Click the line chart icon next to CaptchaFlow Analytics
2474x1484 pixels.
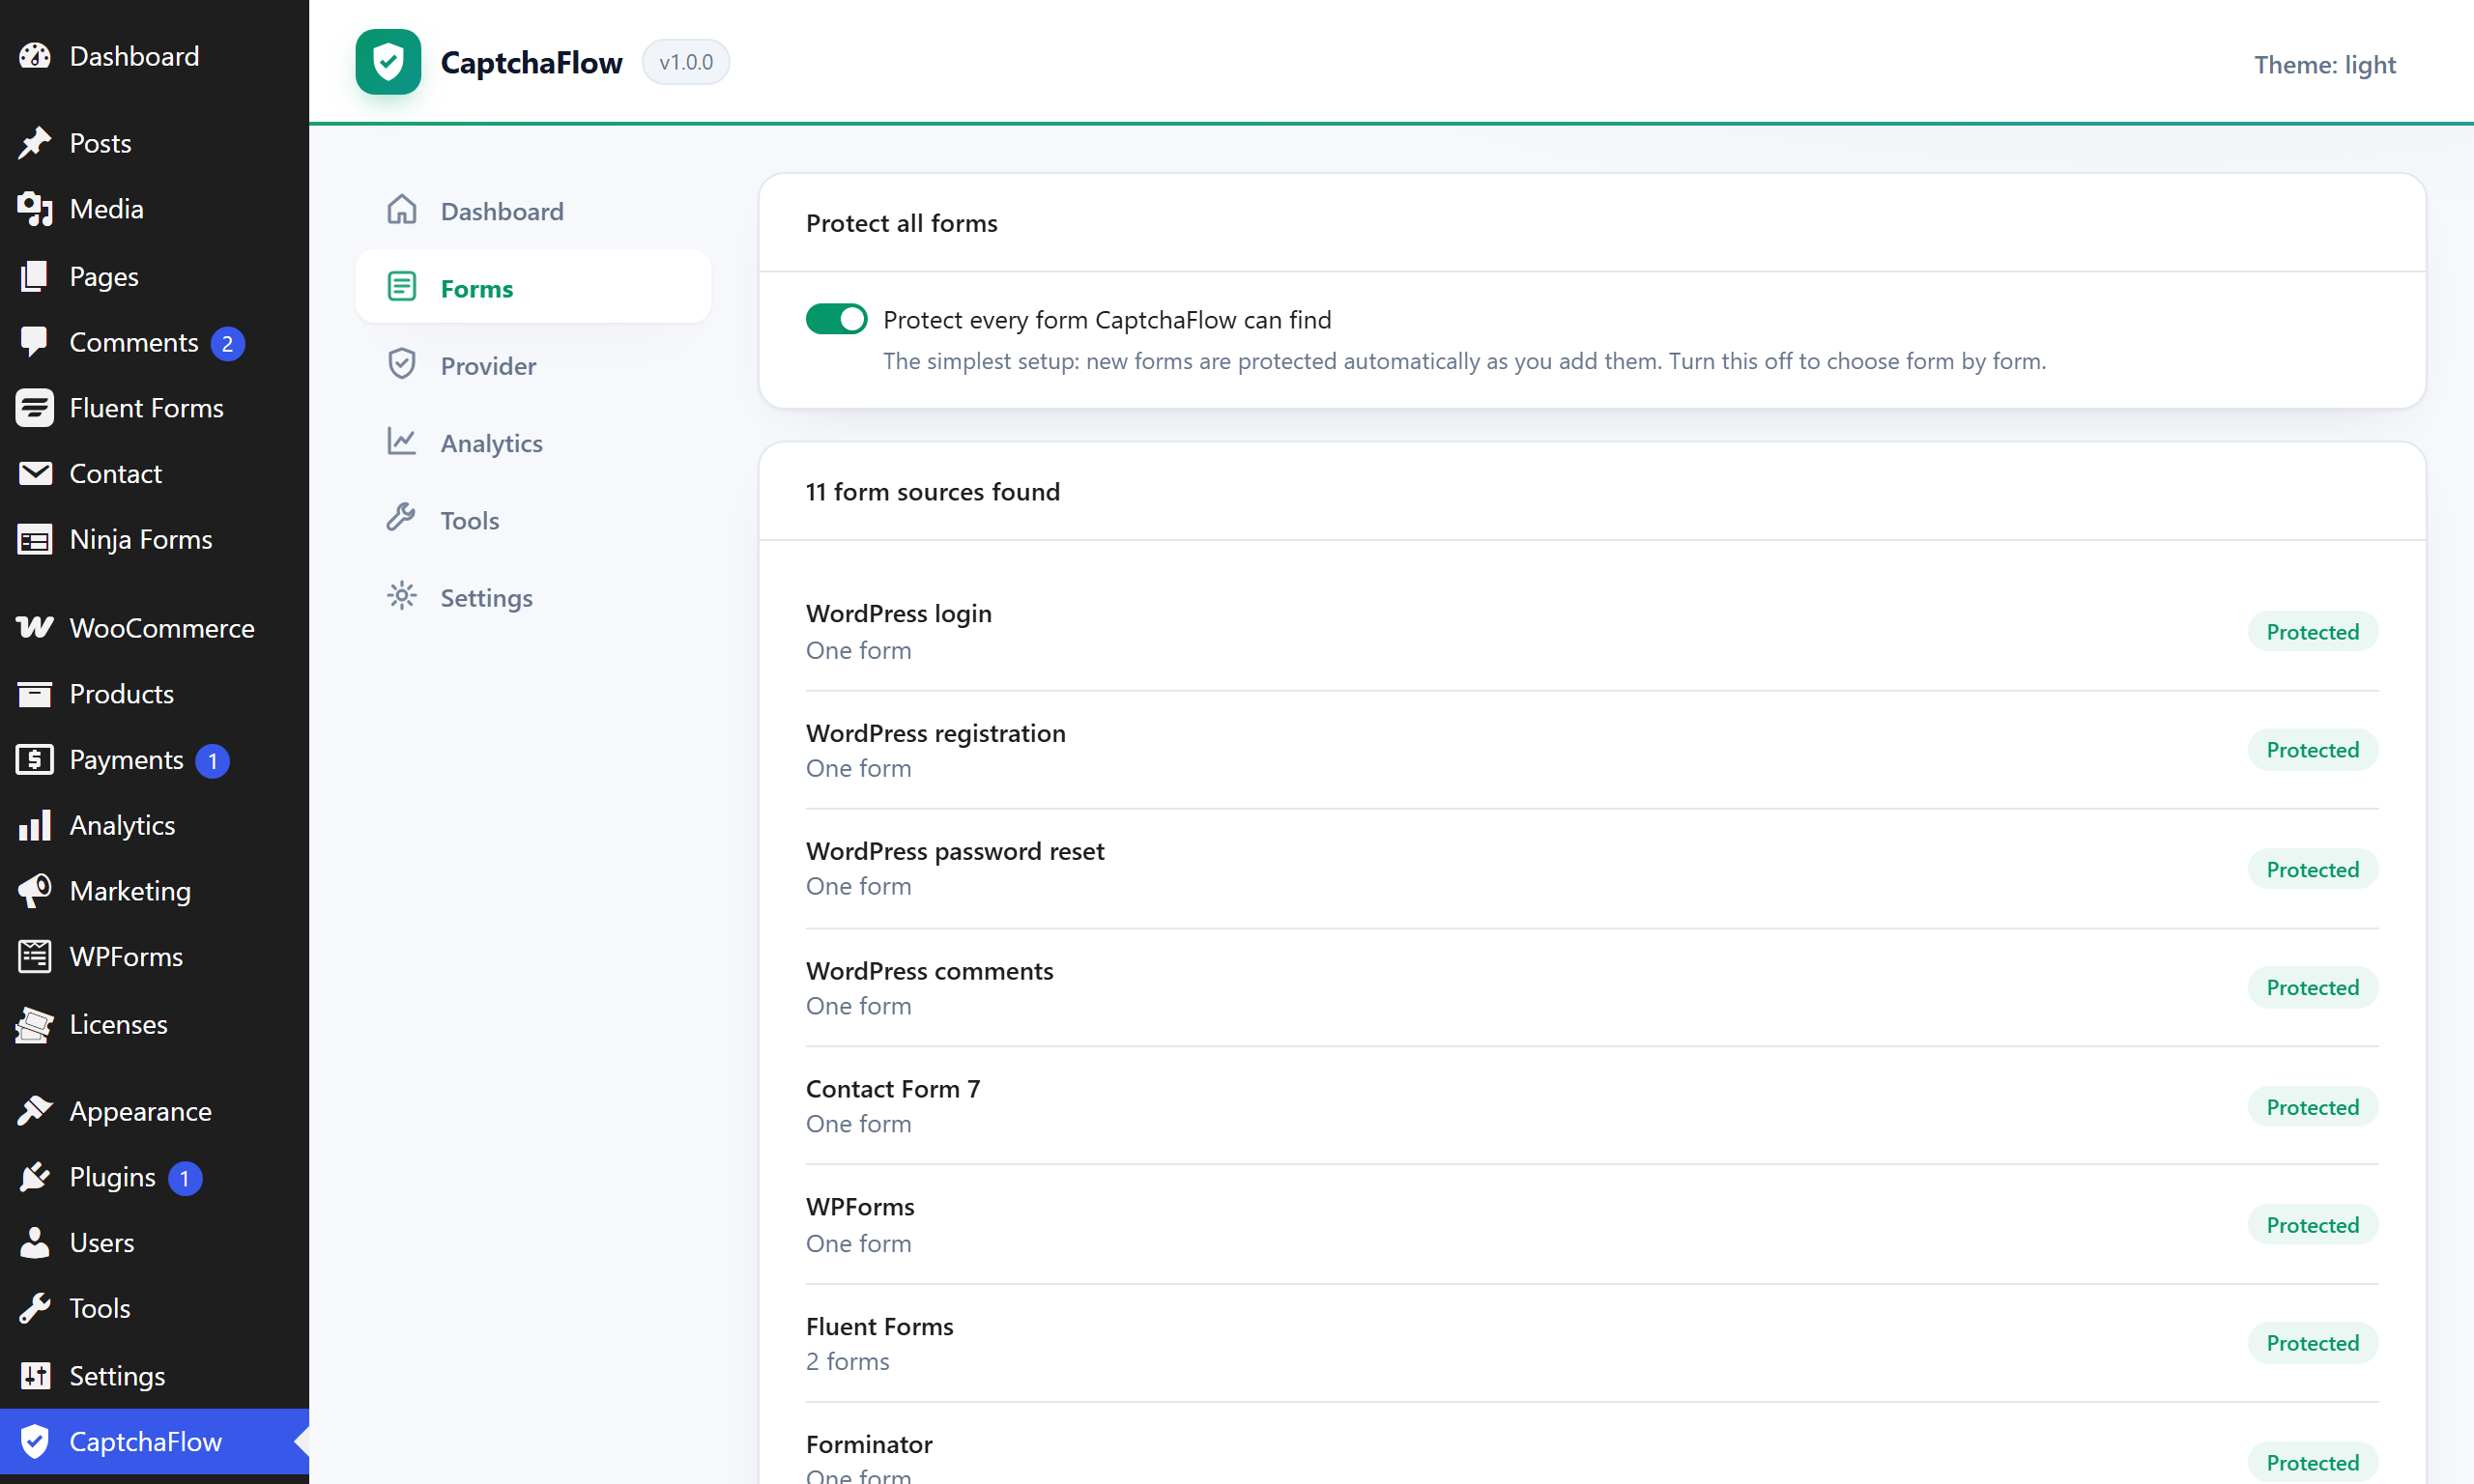pyautogui.click(x=402, y=442)
